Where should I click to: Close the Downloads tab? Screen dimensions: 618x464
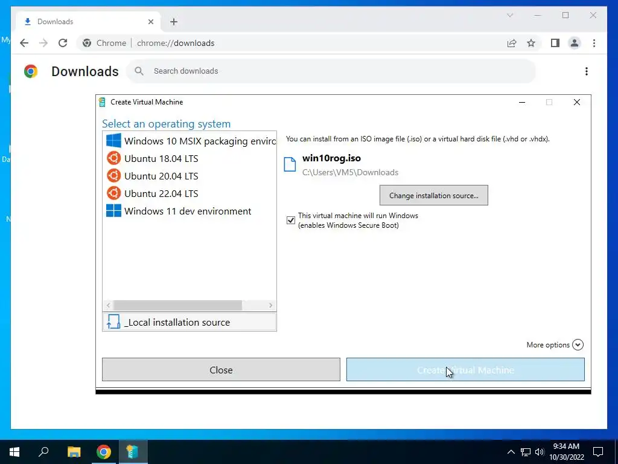pyautogui.click(x=150, y=22)
